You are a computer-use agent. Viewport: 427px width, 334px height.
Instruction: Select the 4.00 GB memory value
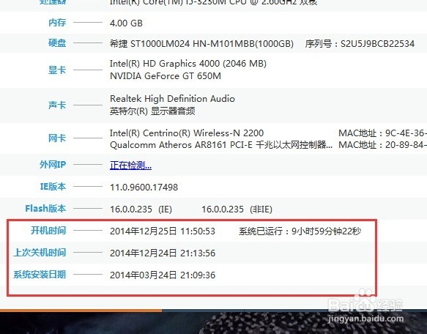[126, 23]
